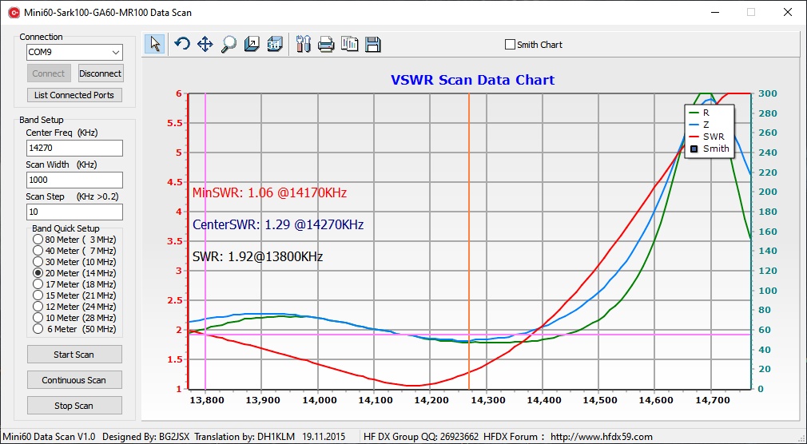The width and height of the screenshot is (807, 444).
Task: Click the Continuous Scan button
Action: coord(74,380)
